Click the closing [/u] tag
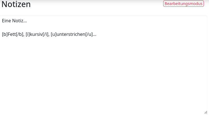 click(89, 34)
